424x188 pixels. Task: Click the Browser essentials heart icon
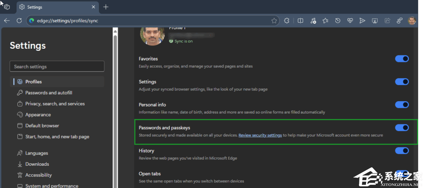click(350, 21)
